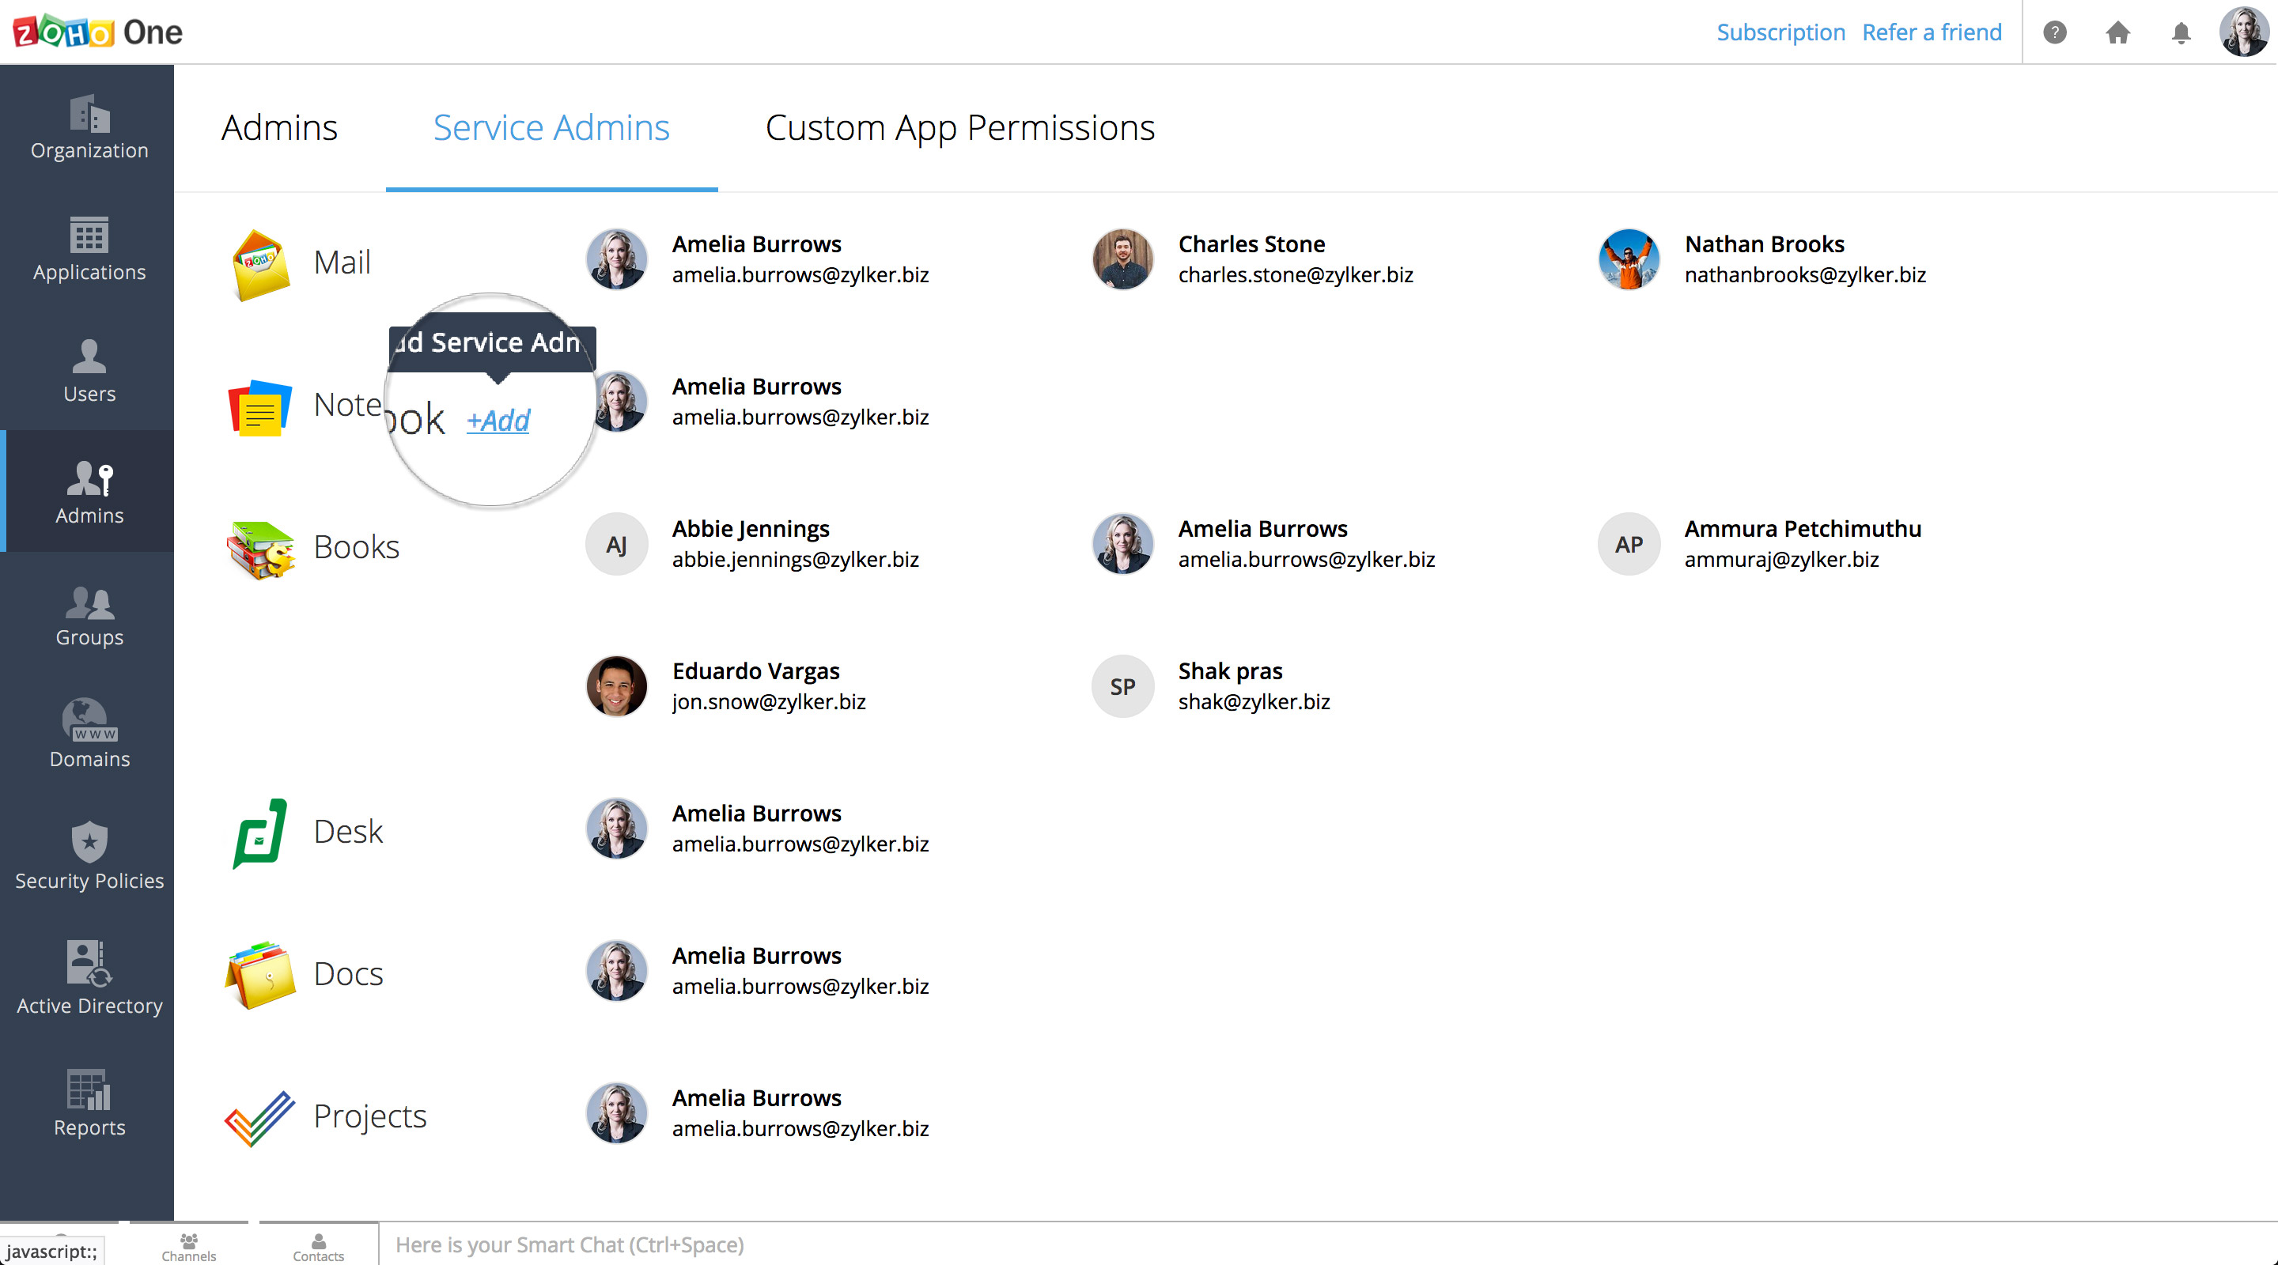The image size is (2278, 1265).
Task: Open the notifications bell
Action: click(2180, 32)
